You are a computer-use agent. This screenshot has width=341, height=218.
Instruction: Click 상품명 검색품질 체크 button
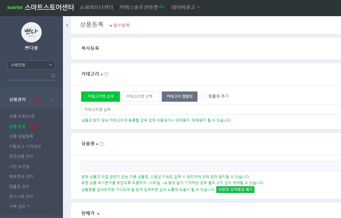[235, 189]
